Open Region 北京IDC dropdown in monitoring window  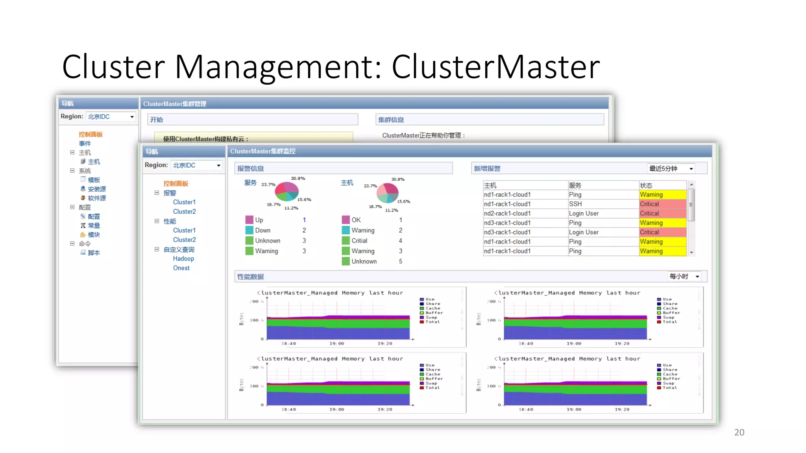(197, 165)
